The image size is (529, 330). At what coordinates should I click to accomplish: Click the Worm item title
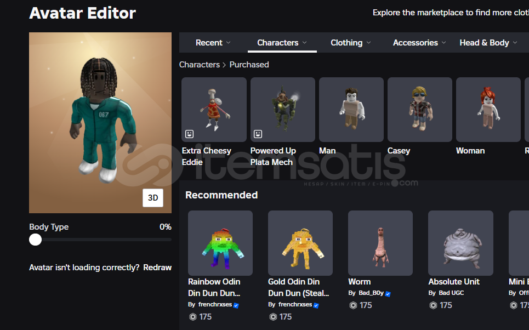pyautogui.click(x=359, y=282)
